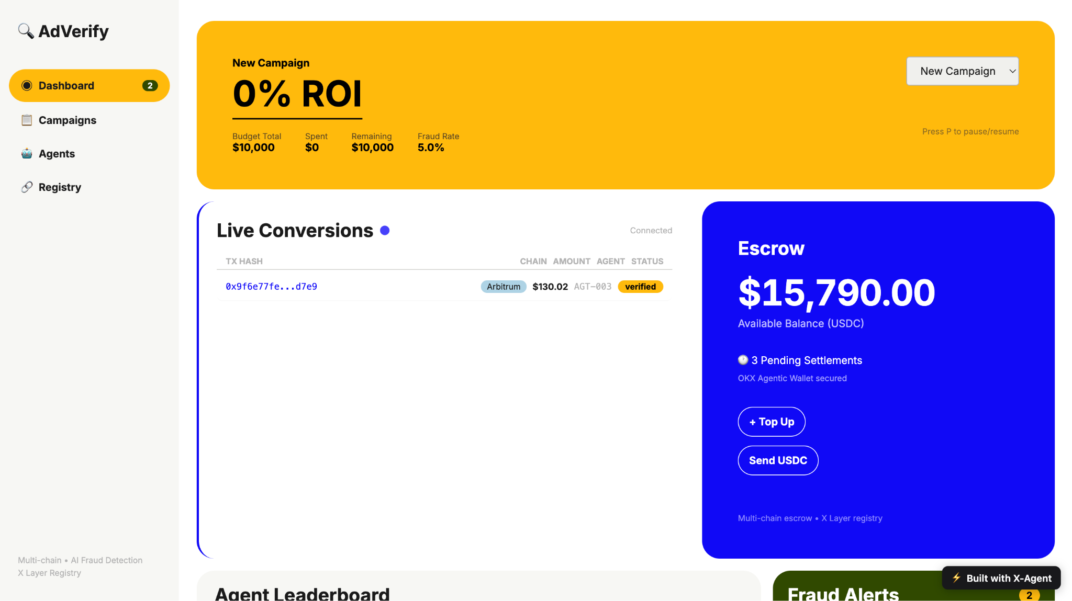Click the lightning bolt in X-Agent badge

pyautogui.click(x=956, y=578)
